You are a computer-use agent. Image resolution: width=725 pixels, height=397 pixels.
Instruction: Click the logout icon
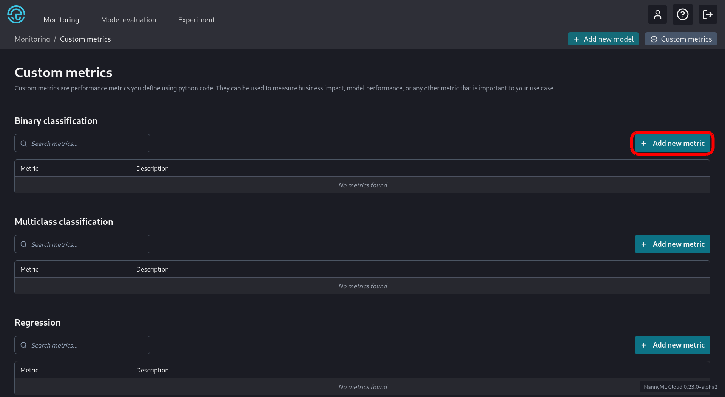pyautogui.click(x=708, y=15)
